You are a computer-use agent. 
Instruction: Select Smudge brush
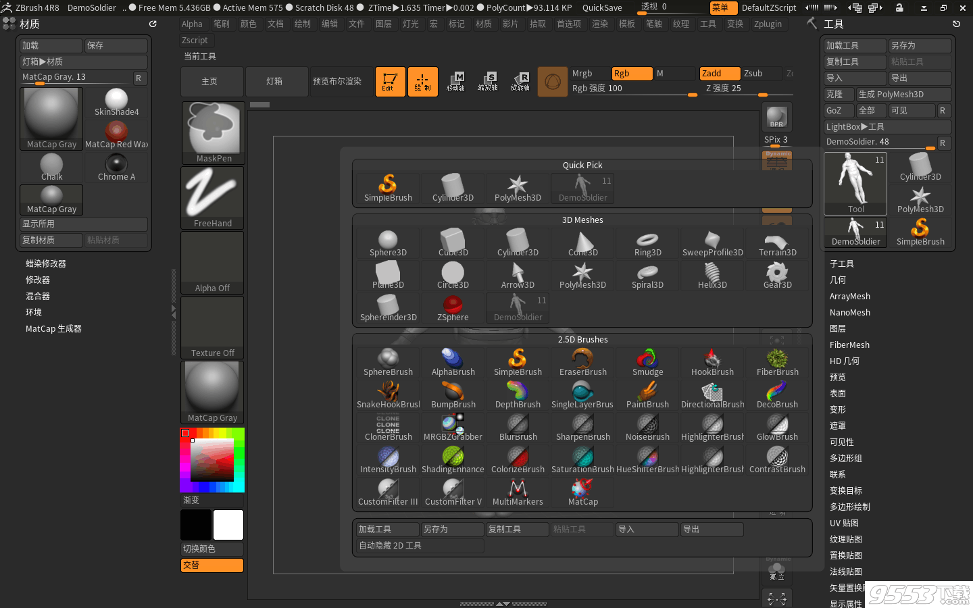[647, 363]
